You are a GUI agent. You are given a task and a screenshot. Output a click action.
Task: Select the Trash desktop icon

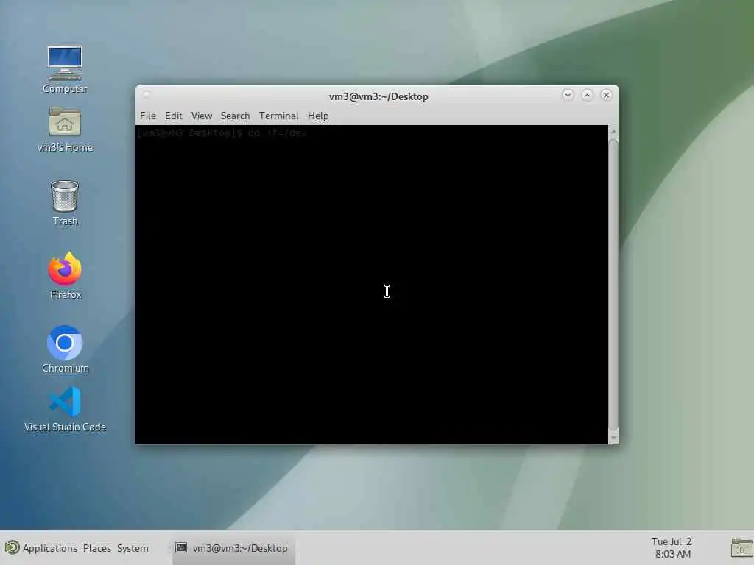point(65,202)
